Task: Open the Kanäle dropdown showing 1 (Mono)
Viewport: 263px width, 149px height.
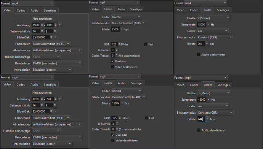Action: click(x=214, y=93)
